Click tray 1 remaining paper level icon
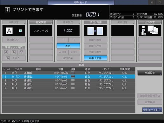 (73, 73)
